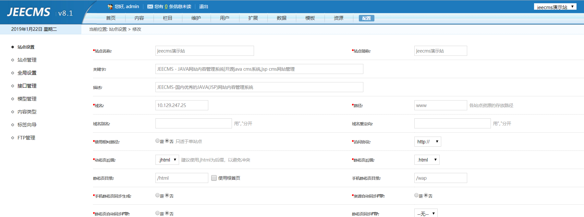Click the admin user avatar icon
Viewport: 584px width, 217px height.
pyautogui.click(x=110, y=6)
